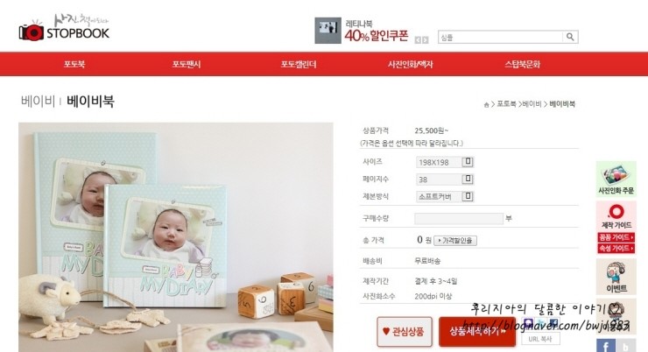Viewport: 648px width, 352px height.
Task: Open the 스탑북문화 menu
Action: point(523,64)
